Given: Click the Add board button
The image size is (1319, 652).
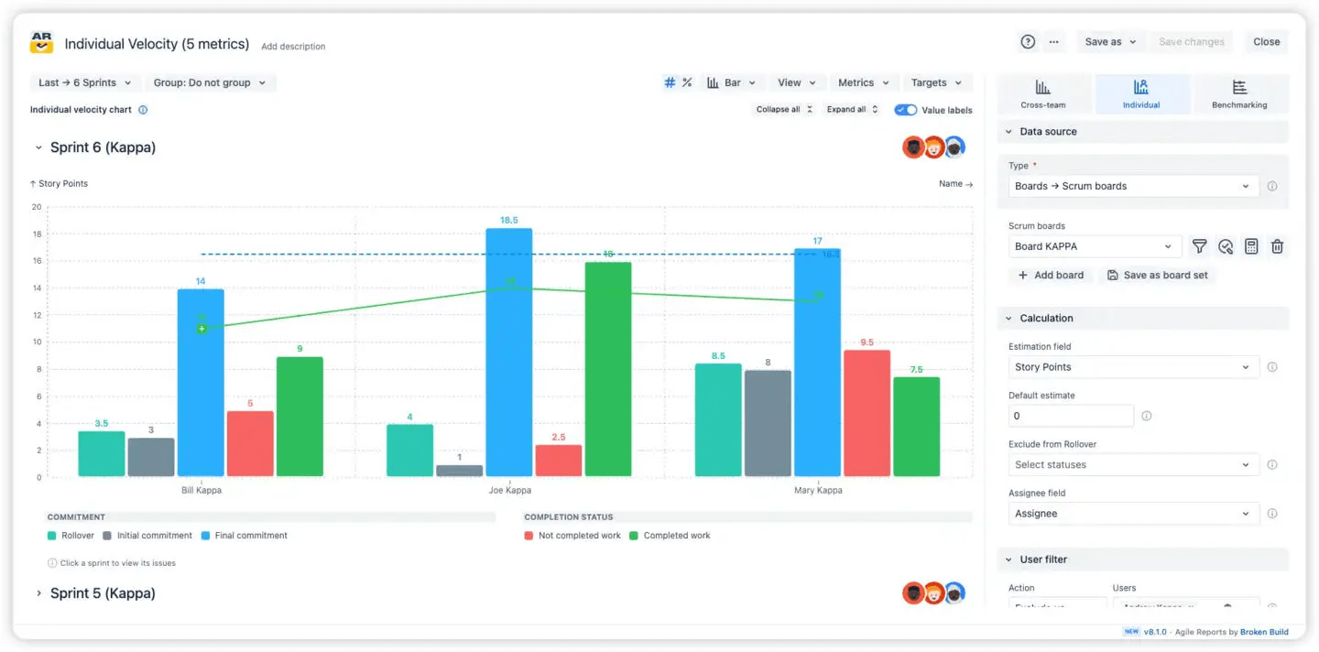Looking at the screenshot, I should point(1051,275).
